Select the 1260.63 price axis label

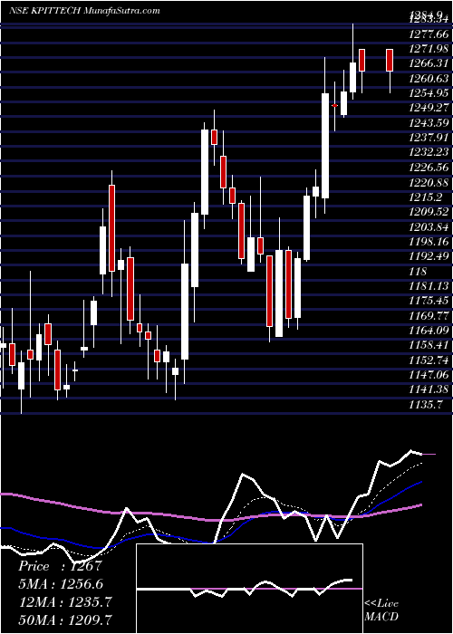[x=429, y=78]
